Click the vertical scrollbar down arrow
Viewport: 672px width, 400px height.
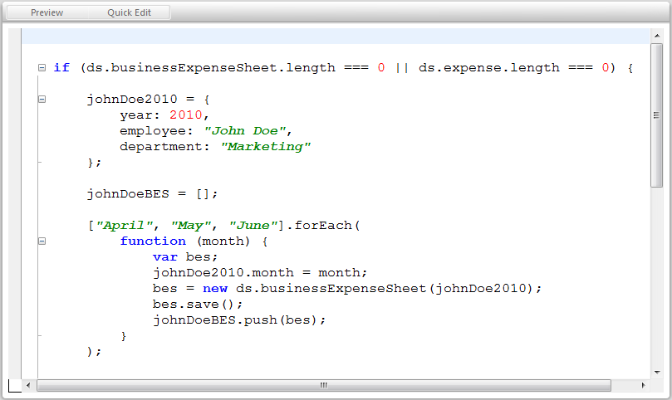[x=656, y=371]
